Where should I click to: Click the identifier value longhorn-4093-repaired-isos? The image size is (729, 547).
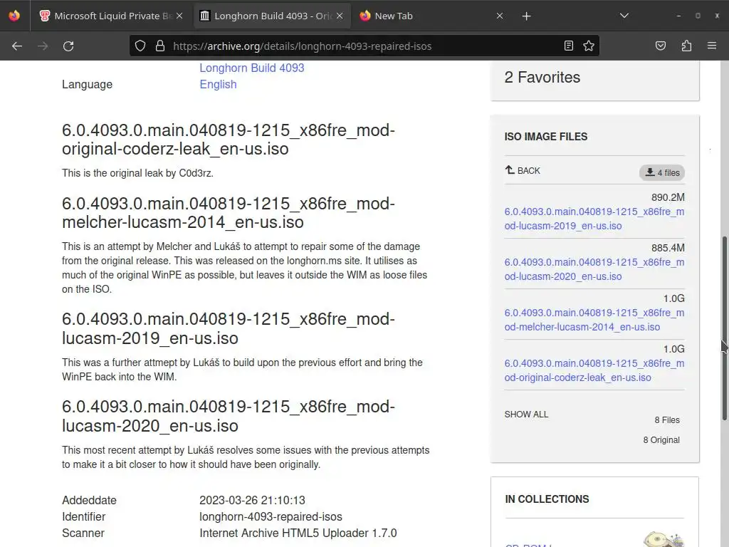[x=271, y=517]
